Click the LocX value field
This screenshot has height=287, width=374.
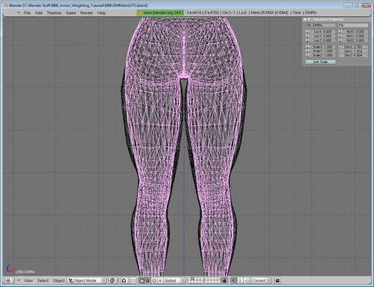(x=323, y=32)
